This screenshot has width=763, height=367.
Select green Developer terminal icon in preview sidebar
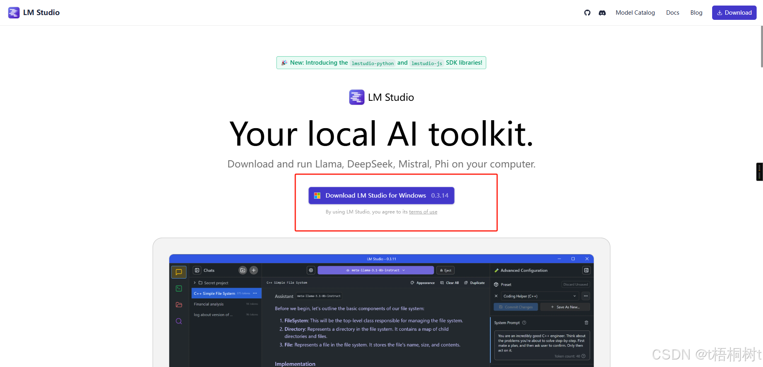pyautogui.click(x=179, y=288)
